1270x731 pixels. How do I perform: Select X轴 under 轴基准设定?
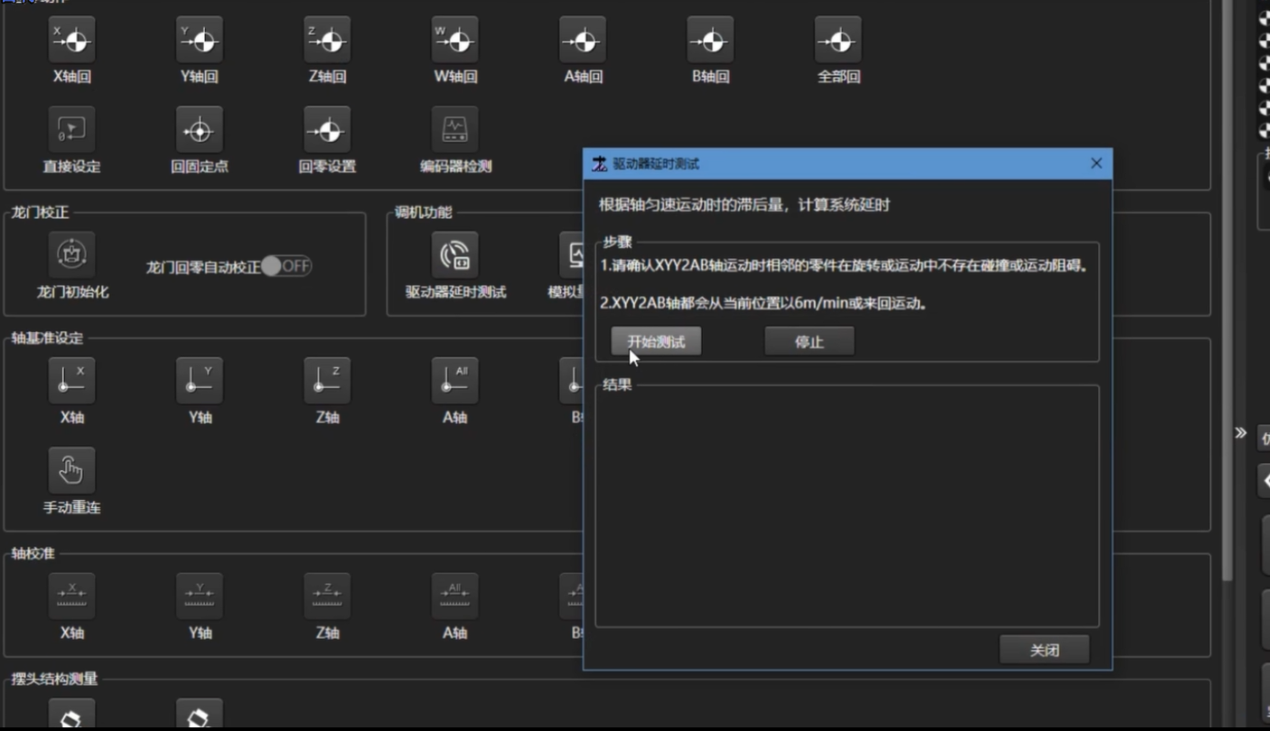coord(71,381)
